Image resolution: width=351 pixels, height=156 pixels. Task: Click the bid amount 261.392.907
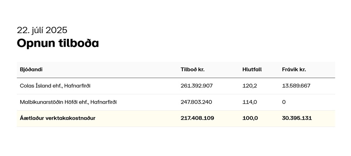click(196, 86)
